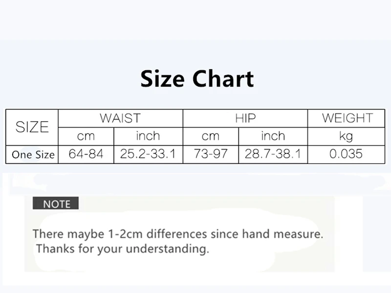Click the Size Chart heading
391x293 pixels.
(197, 79)
